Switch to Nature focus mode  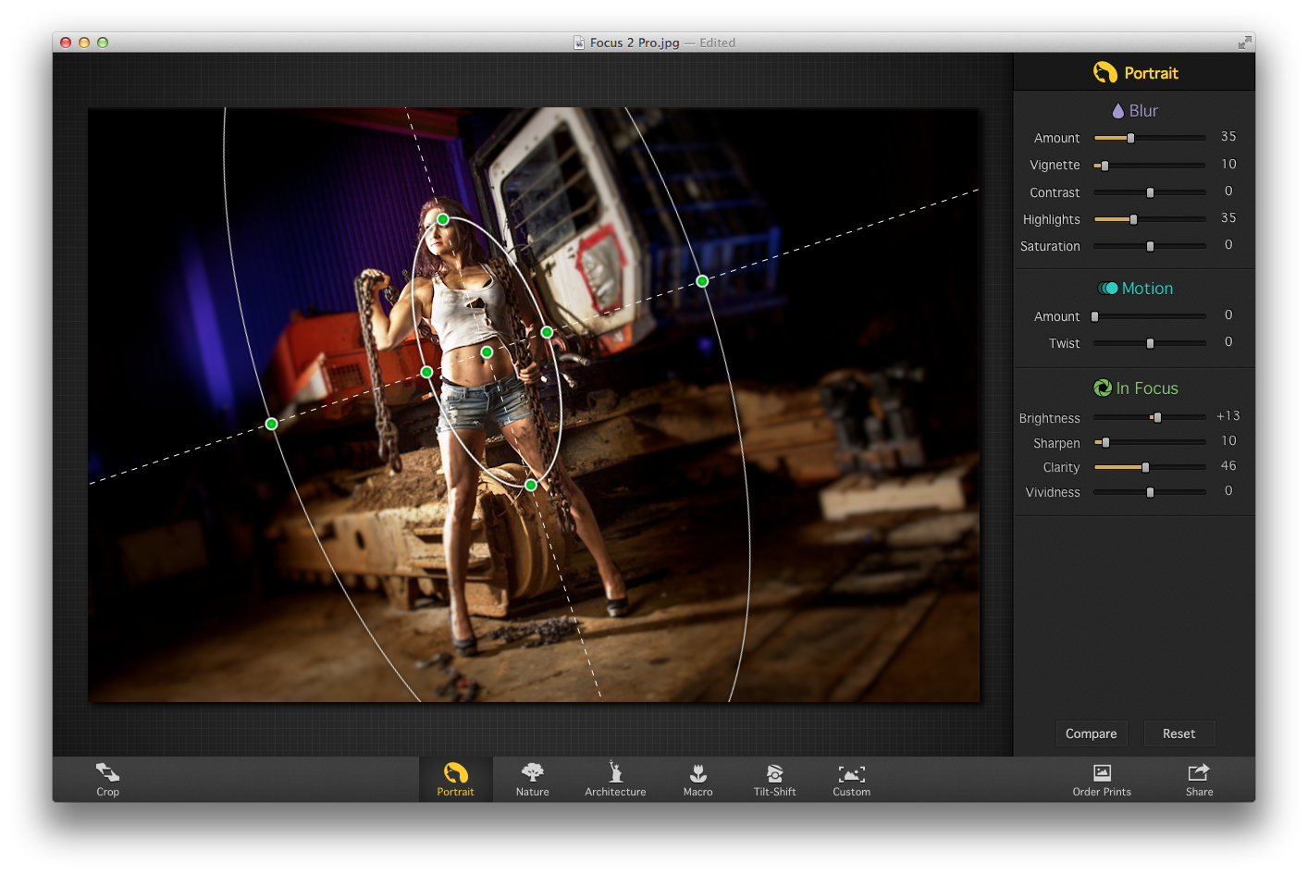tap(532, 779)
